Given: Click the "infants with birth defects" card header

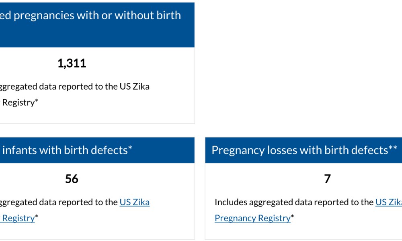Looking at the screenshot, I should (x=65, y=150).
